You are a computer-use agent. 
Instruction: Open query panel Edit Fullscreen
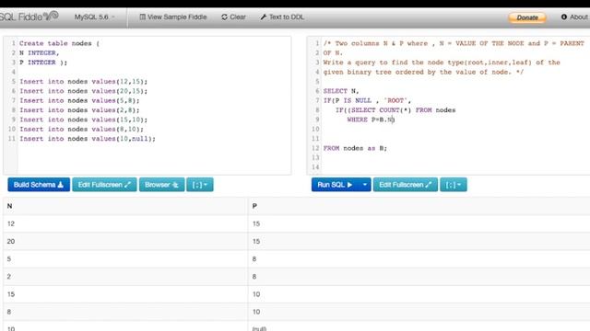coord(406,185)
